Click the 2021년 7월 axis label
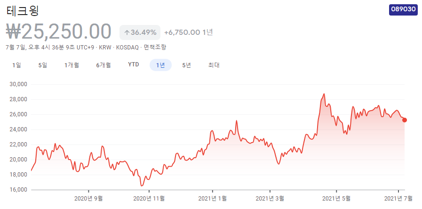This screenshot has width=422, height=209. coord(398,199)
